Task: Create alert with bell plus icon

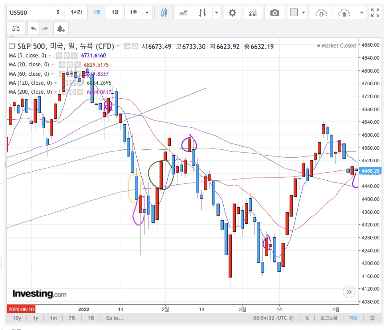Action: click(x=61, y=29)
